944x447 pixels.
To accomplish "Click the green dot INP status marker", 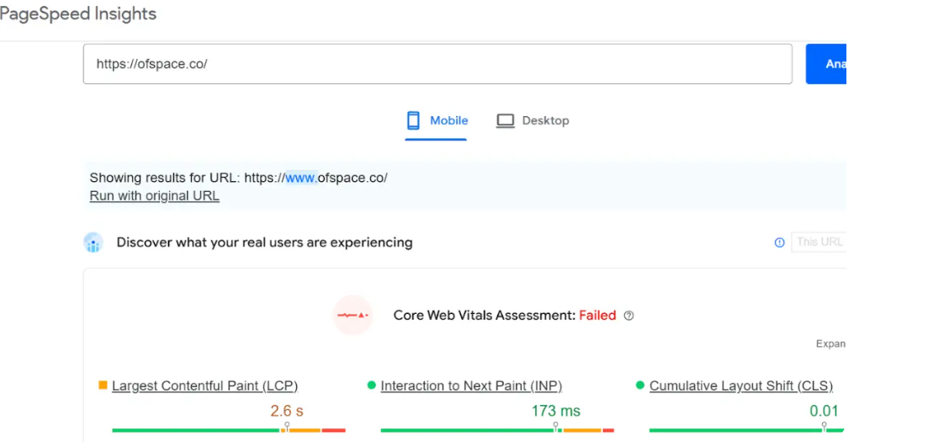I will click(x=372, y=385).
